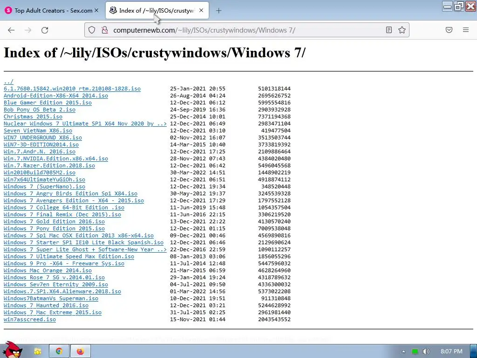Click the green network tray icon
Screen dimensions: 477x358
pos(415,351)
